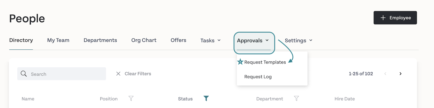The height and width of the screenshot is (108, 434).
Task: Click the active Status filter funnel icon
Action: point(206,99)
